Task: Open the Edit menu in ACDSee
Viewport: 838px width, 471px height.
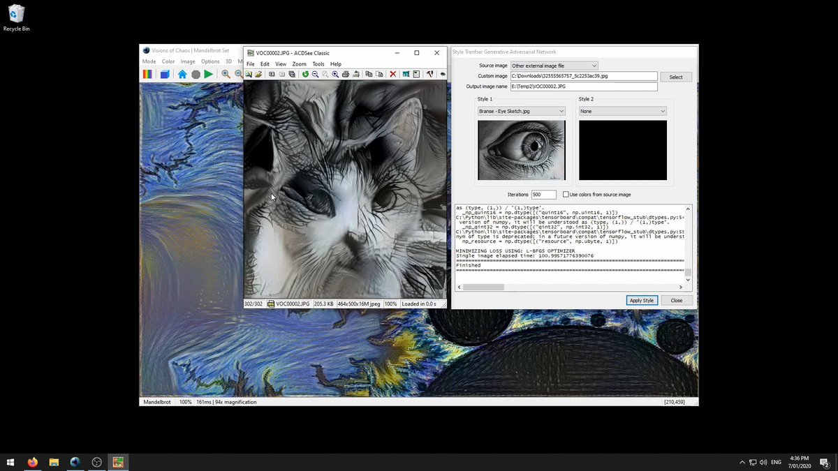Action: click(265, 63)
